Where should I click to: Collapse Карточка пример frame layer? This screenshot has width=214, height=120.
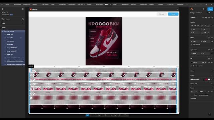point(3,31)
